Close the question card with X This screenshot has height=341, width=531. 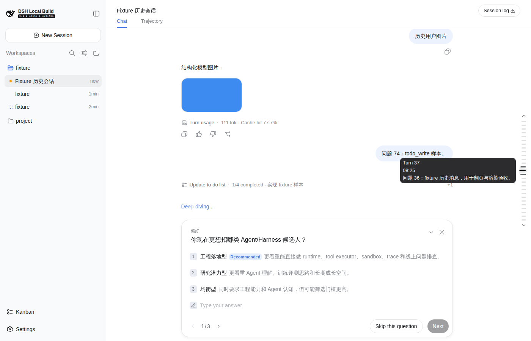[x=442, y=232]
